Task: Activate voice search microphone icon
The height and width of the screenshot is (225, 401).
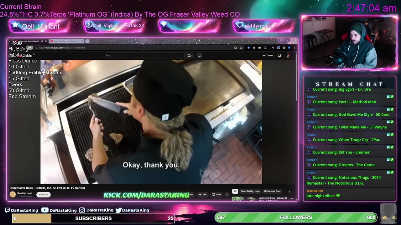Action: pyautogui.click(x=199, y=55)
